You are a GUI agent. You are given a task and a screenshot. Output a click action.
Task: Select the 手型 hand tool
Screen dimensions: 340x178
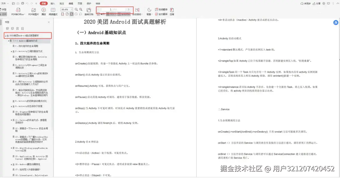coord(3,9)
